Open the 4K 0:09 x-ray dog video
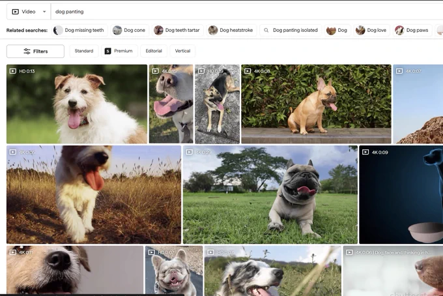 point(401,194)
